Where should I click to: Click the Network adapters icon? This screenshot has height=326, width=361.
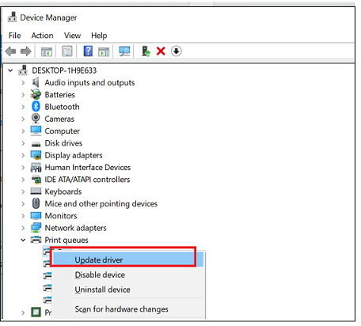coord(36,228)
